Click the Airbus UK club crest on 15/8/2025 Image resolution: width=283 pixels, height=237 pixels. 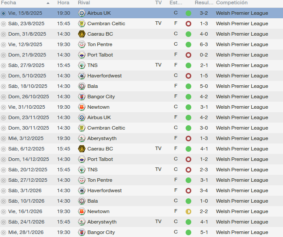click(x=82, y=13)
